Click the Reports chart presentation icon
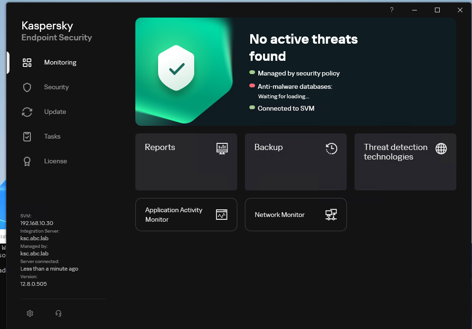This screenshot has width=472, height=329. pos(222,149)
